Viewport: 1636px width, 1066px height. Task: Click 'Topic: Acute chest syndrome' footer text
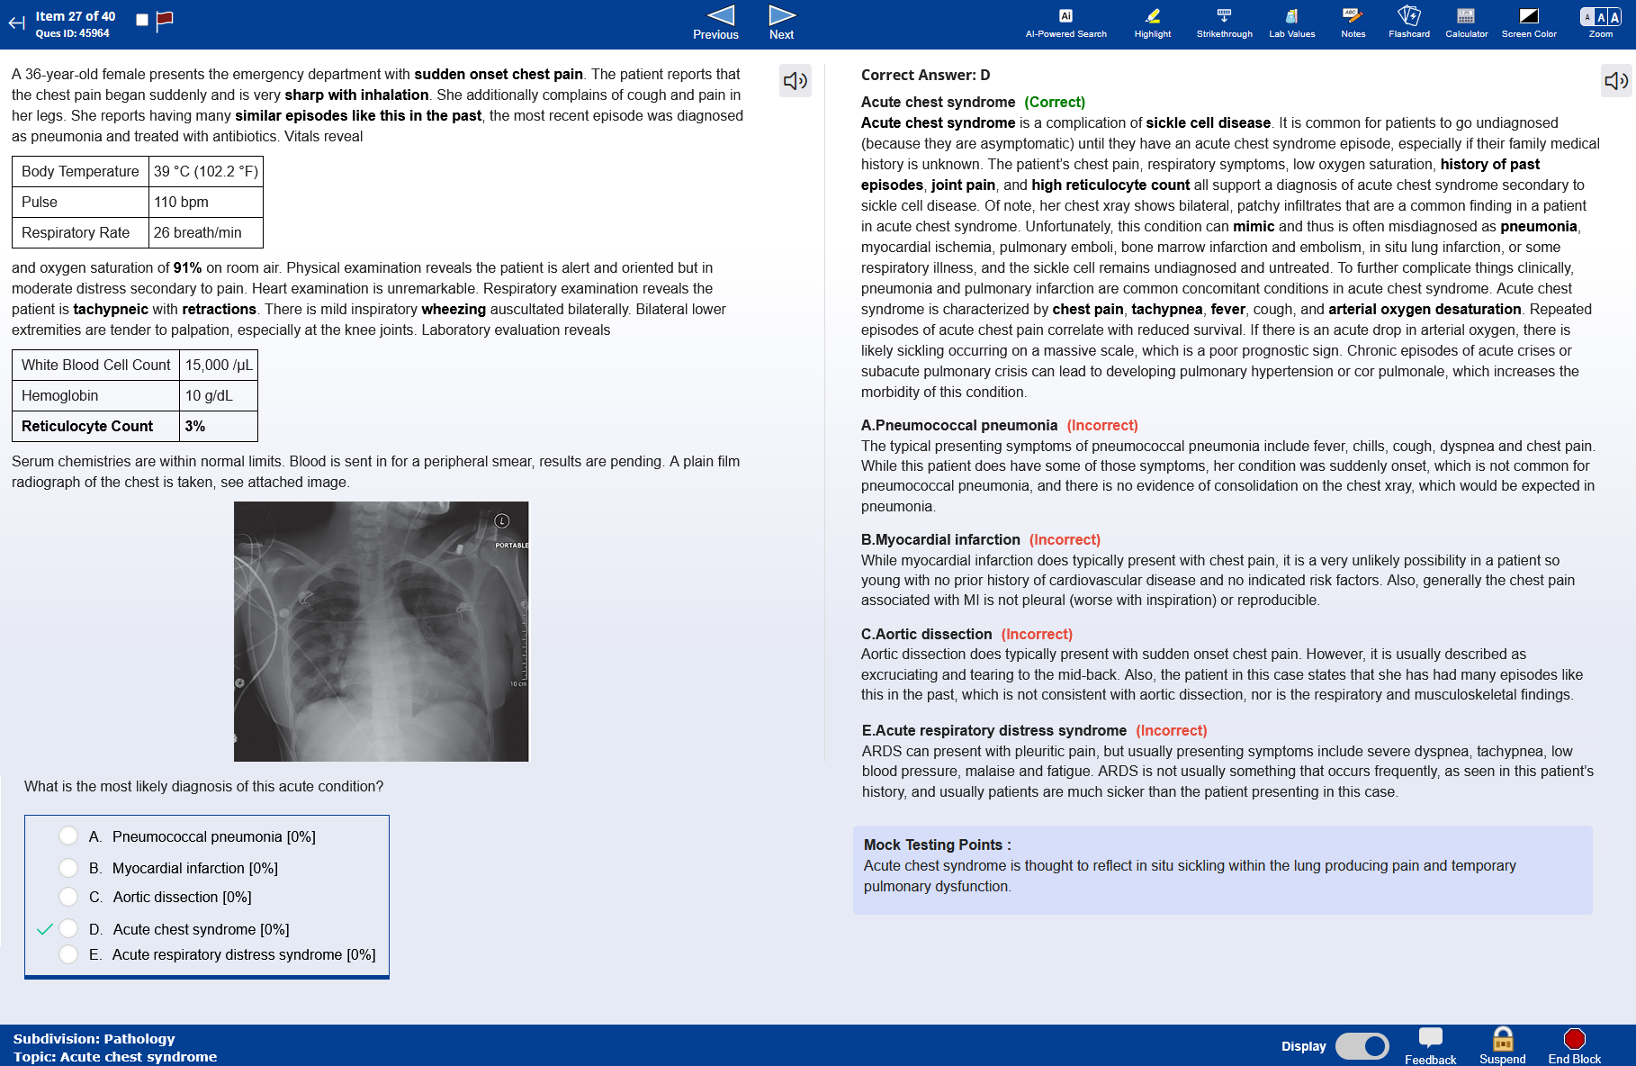coord(115,1057)
